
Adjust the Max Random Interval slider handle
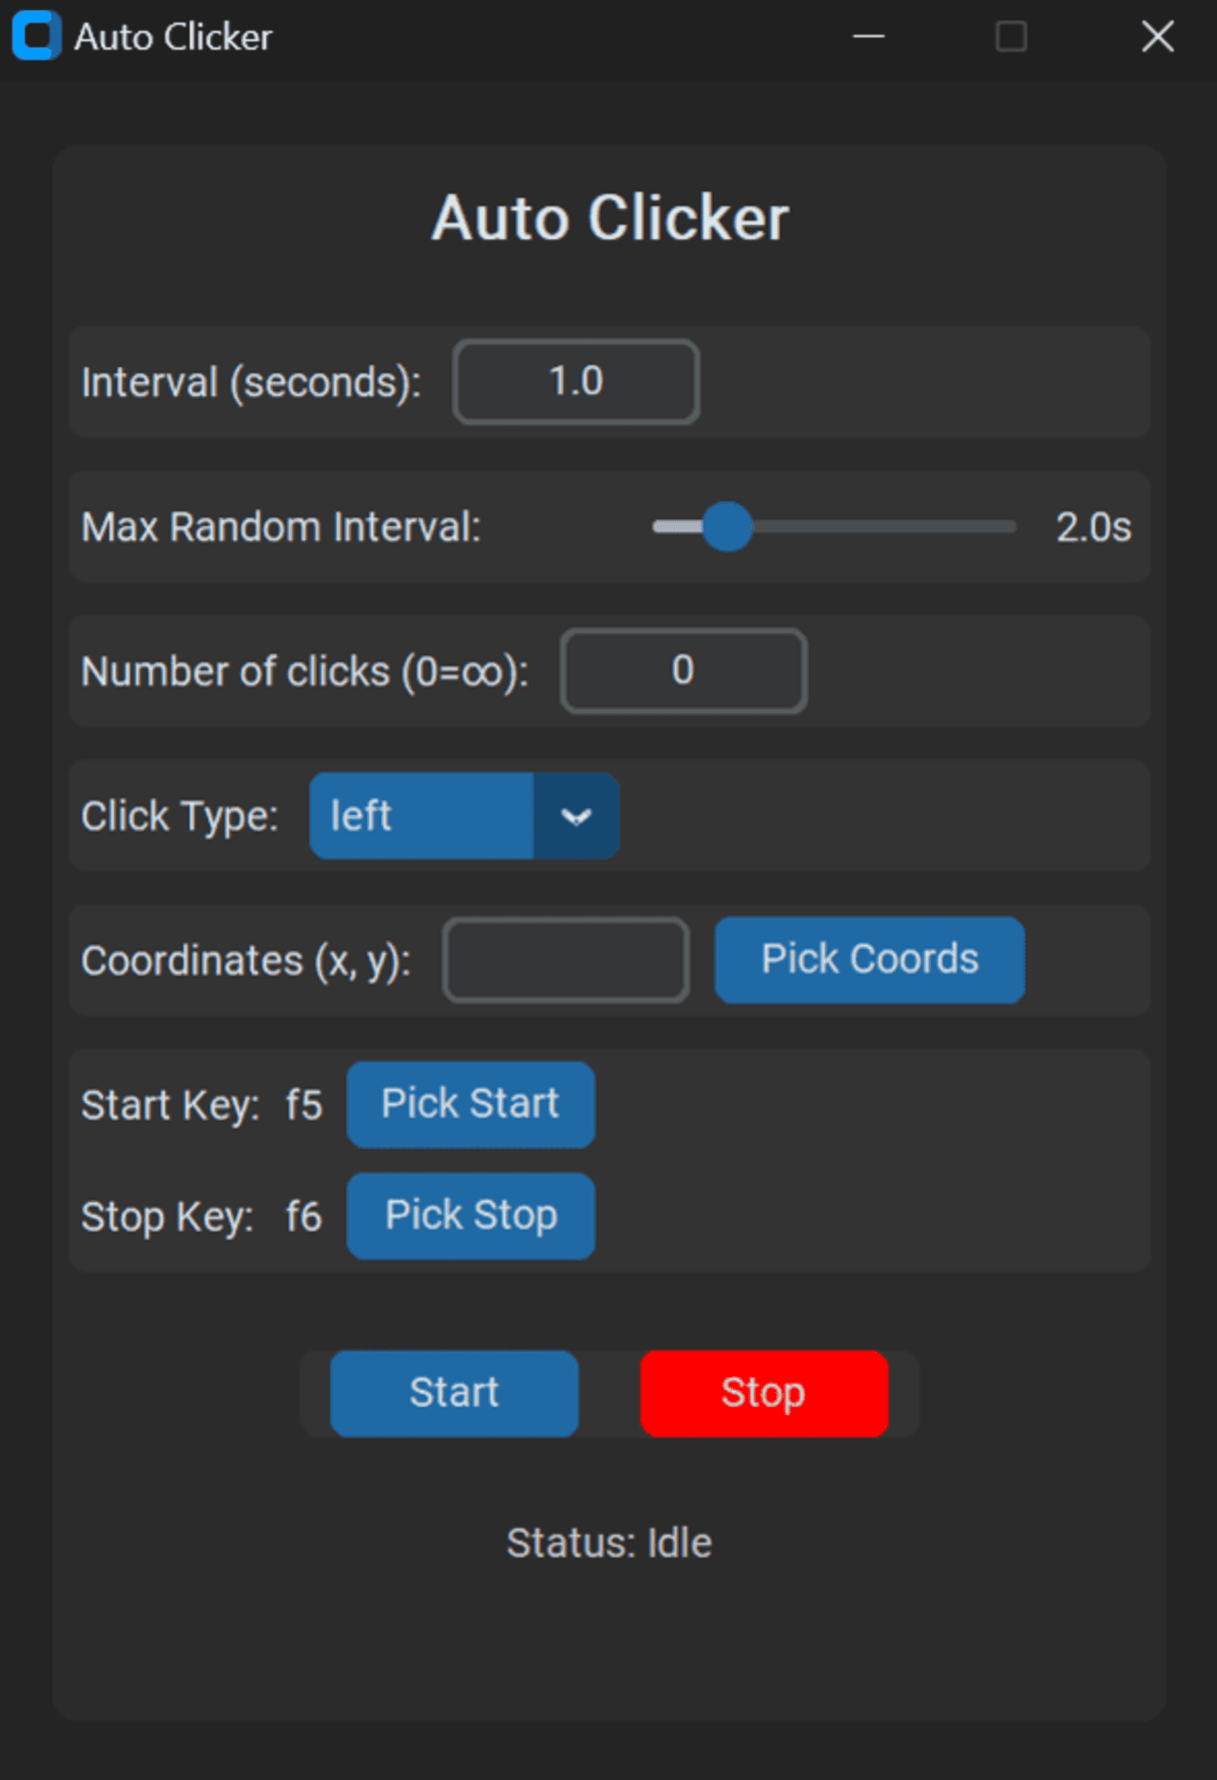(726, 527)
